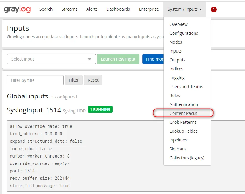Click the Inputs page heading

[x=18, y=28]
